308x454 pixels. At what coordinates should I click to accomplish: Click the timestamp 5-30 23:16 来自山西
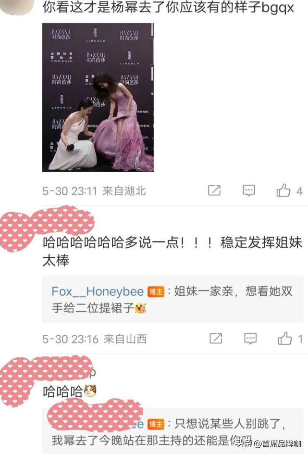(95, 339)
